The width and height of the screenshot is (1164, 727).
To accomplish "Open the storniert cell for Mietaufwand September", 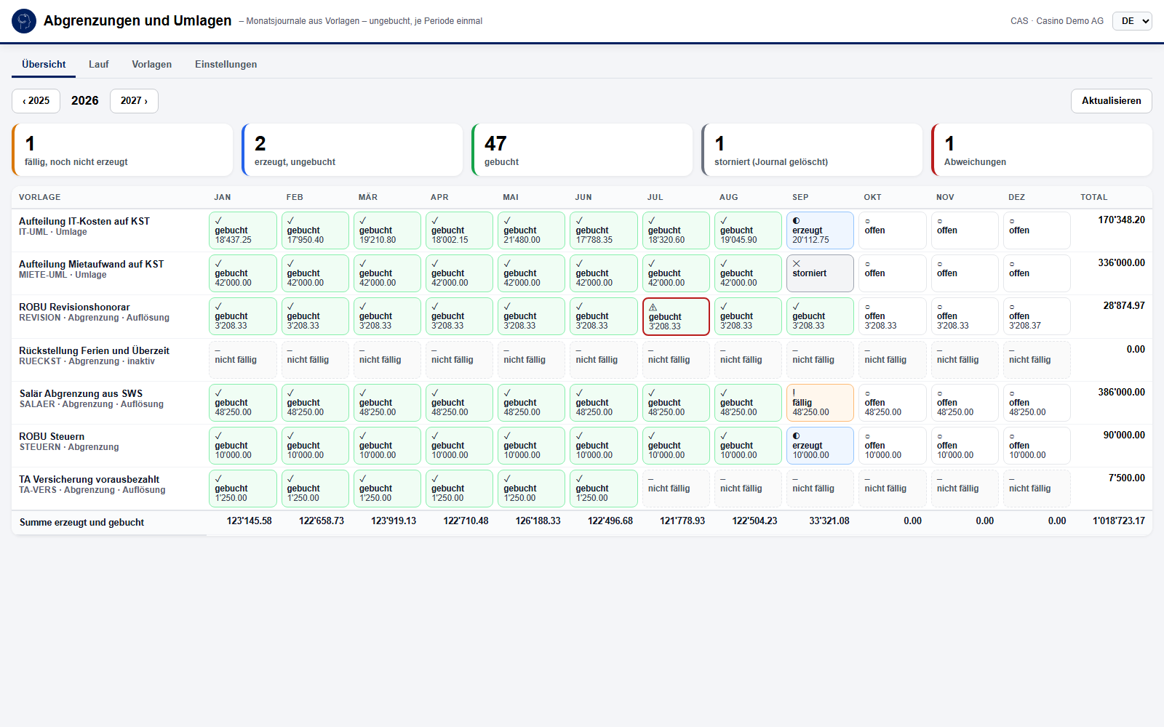I will pos(820,273).
